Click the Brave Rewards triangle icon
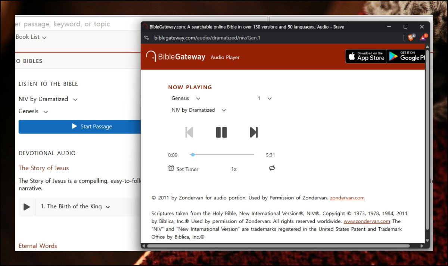 coord(424,37)
